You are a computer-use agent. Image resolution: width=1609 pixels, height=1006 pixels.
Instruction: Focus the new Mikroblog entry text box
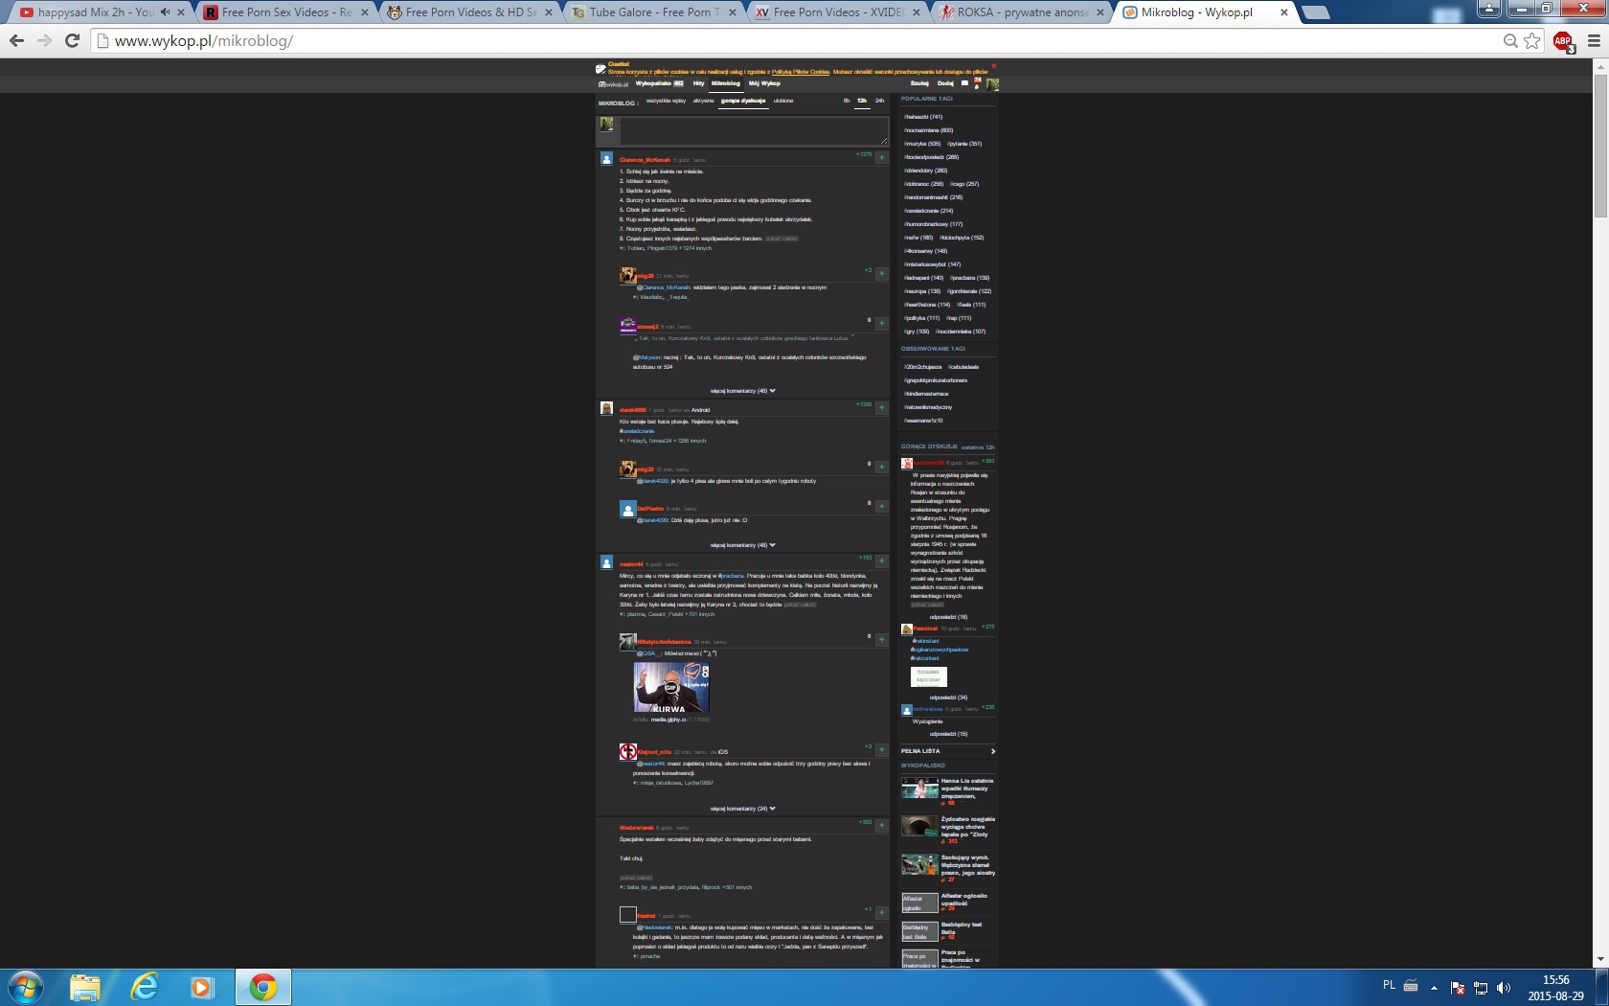coord(754,131)
